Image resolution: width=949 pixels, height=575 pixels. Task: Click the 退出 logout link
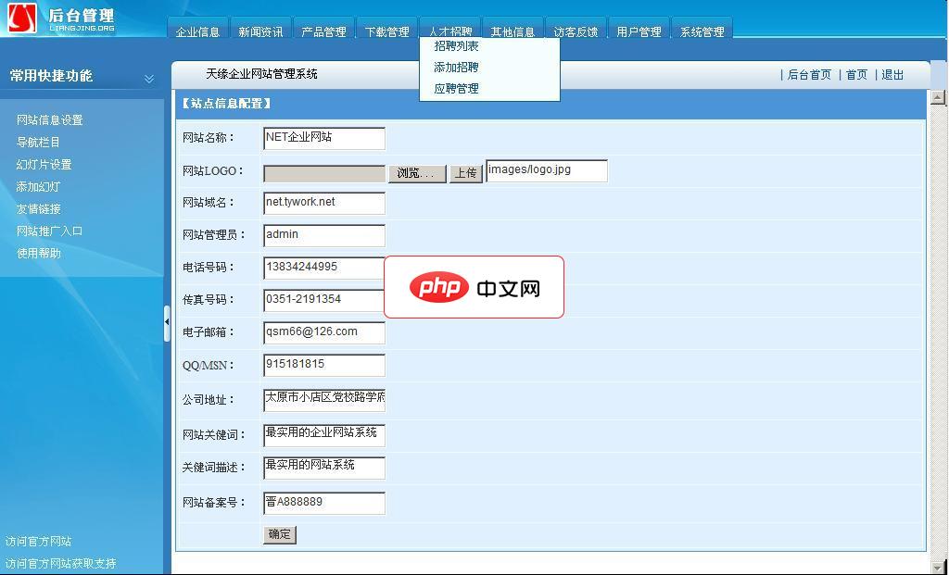point(892,74)
